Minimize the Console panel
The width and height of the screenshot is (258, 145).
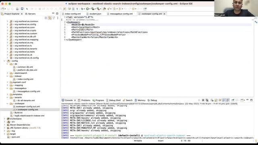coord(247,100)
